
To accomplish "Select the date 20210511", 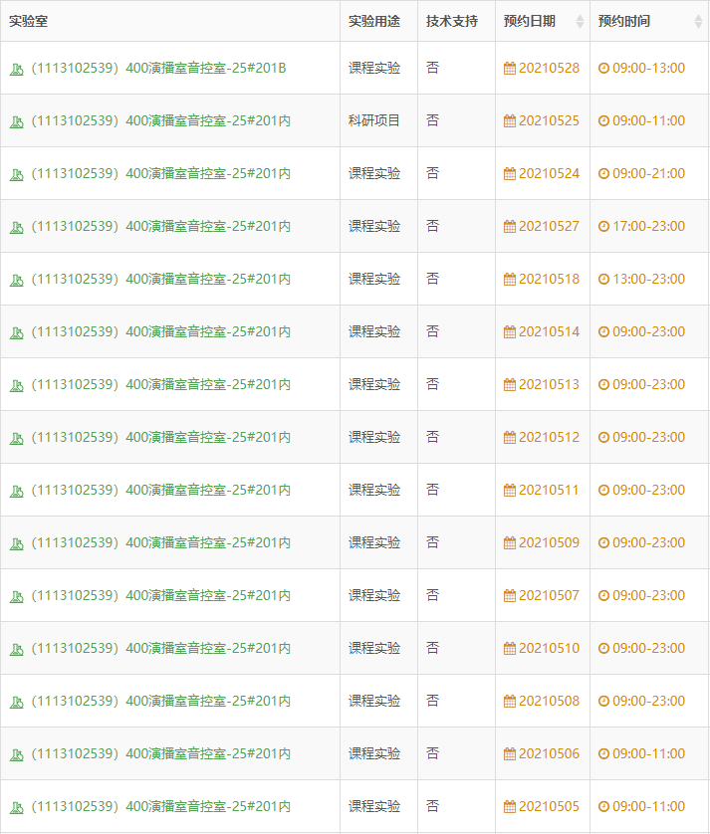I will click(x=549, y=490).
